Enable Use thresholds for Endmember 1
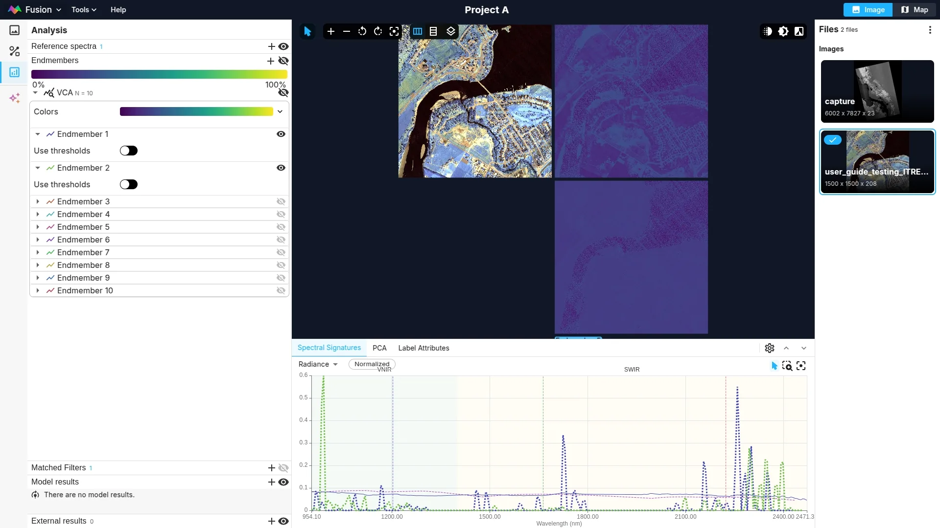This screenshot has height=528, width=940. click(129, 151)
